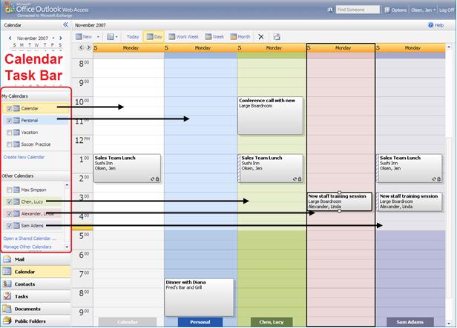Click the Find Someone search field

click(358, 10)
